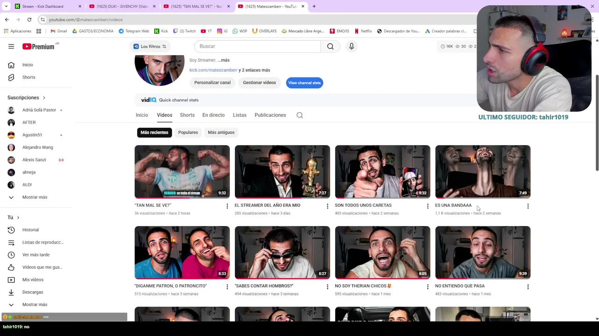Open Historial in the sidebar
599x336 pixels.
coord(30,230)
